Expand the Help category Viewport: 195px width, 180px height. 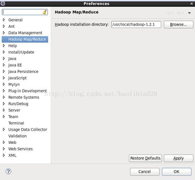[x=4, y=46]
